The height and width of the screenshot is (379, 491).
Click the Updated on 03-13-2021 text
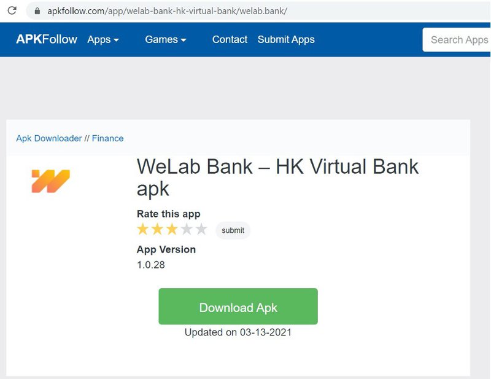pyautogui.click(x=238, y=332)
